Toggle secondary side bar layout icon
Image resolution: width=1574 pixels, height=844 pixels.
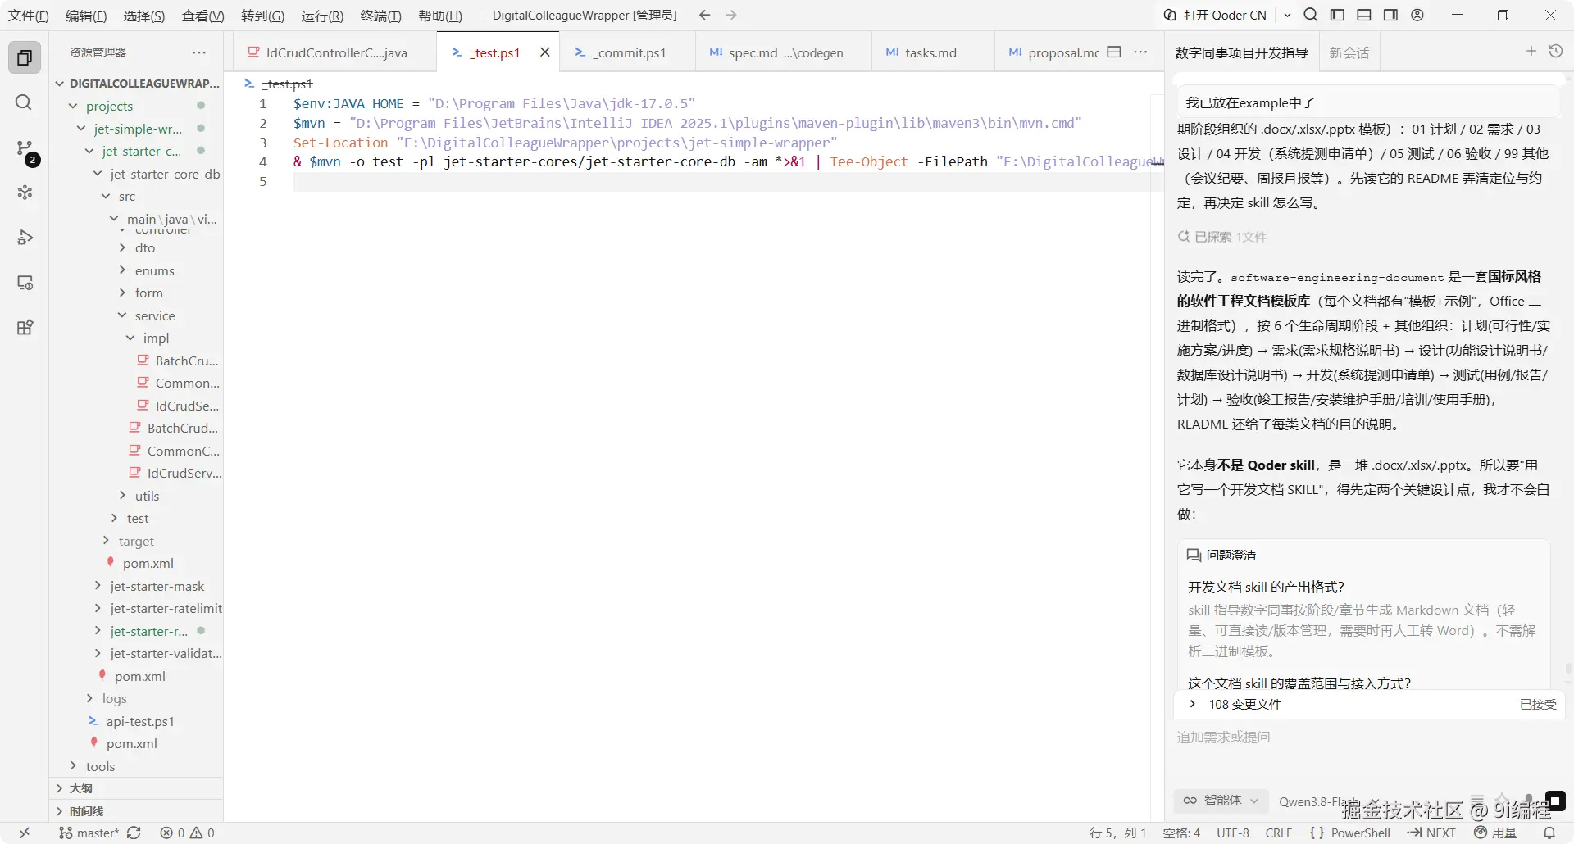1390,15
